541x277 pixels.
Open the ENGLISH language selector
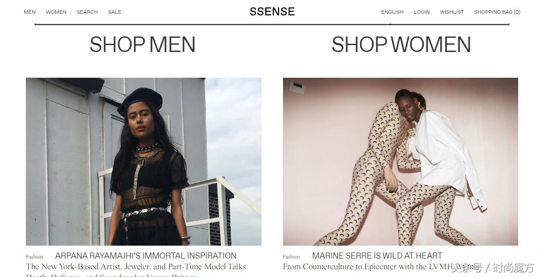click(392, 12)
